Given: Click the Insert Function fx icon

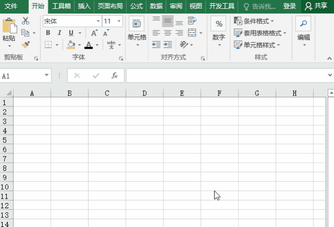Looking at the screenshot, I should click(115, 75).
